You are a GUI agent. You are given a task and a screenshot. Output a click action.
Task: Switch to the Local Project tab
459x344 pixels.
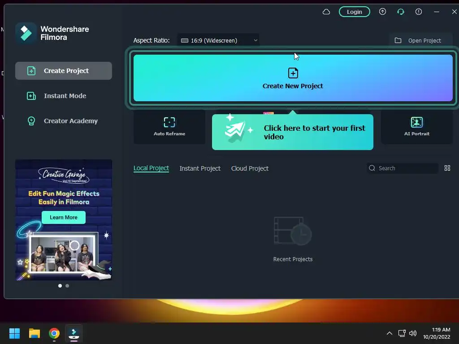[x=151, y=168]
